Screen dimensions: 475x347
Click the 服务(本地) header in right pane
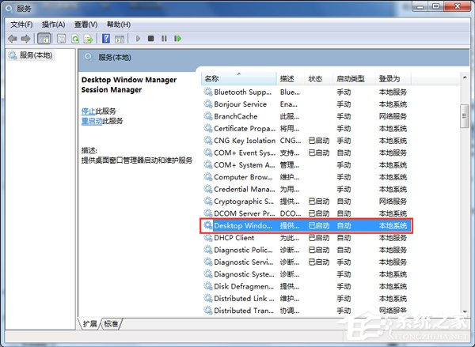pyautogui.click(x=115, y=57)
